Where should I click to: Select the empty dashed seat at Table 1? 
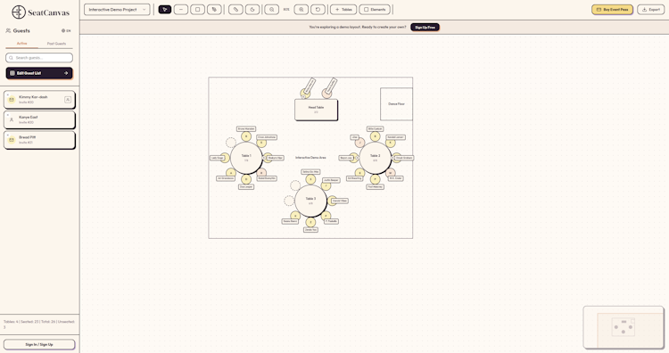click(x=231, y=143)
